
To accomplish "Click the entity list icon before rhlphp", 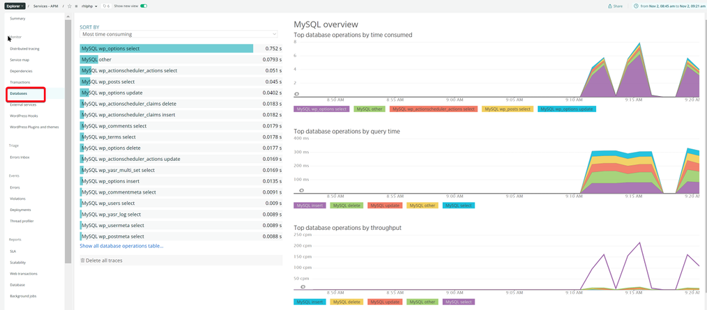I will [x=76, y=6].
